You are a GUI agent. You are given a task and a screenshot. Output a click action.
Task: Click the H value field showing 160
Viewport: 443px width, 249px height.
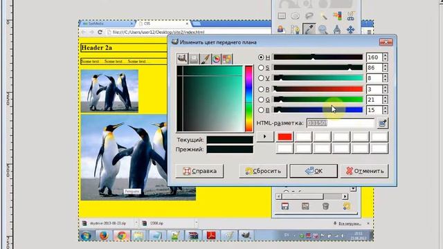374,57
